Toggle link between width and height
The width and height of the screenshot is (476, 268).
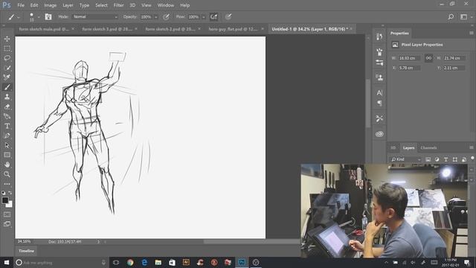tap(428, 58)
